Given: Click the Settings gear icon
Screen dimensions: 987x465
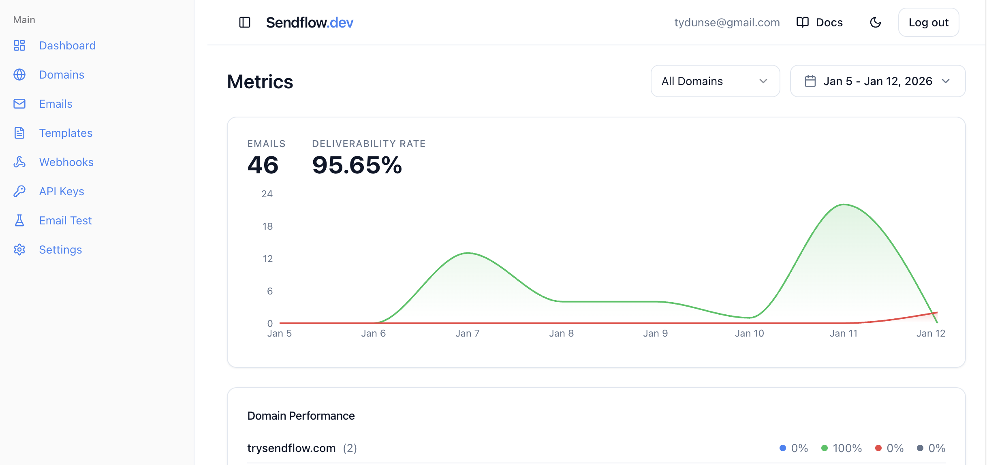Looking at the screenshot, I should 19,250.
